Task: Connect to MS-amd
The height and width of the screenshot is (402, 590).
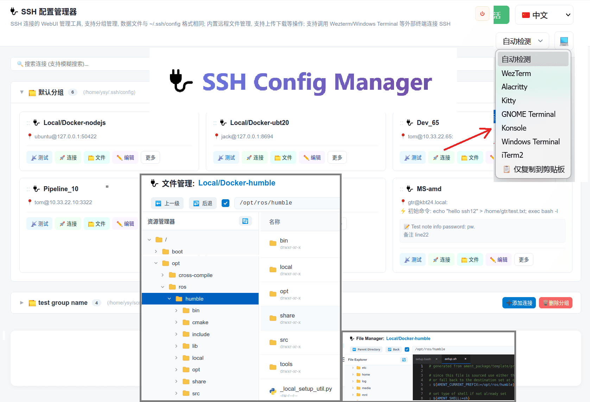Action: tap(442, 259)
